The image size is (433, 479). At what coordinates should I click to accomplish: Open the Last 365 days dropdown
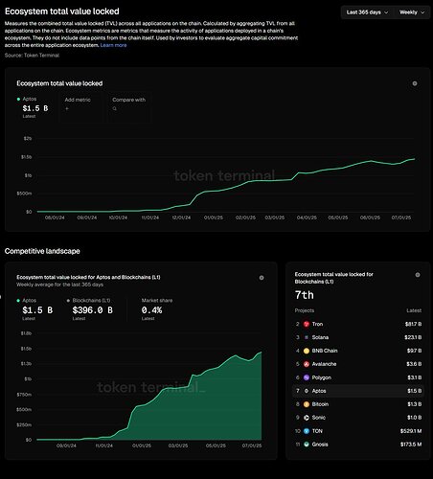click(x=367, y=12)
